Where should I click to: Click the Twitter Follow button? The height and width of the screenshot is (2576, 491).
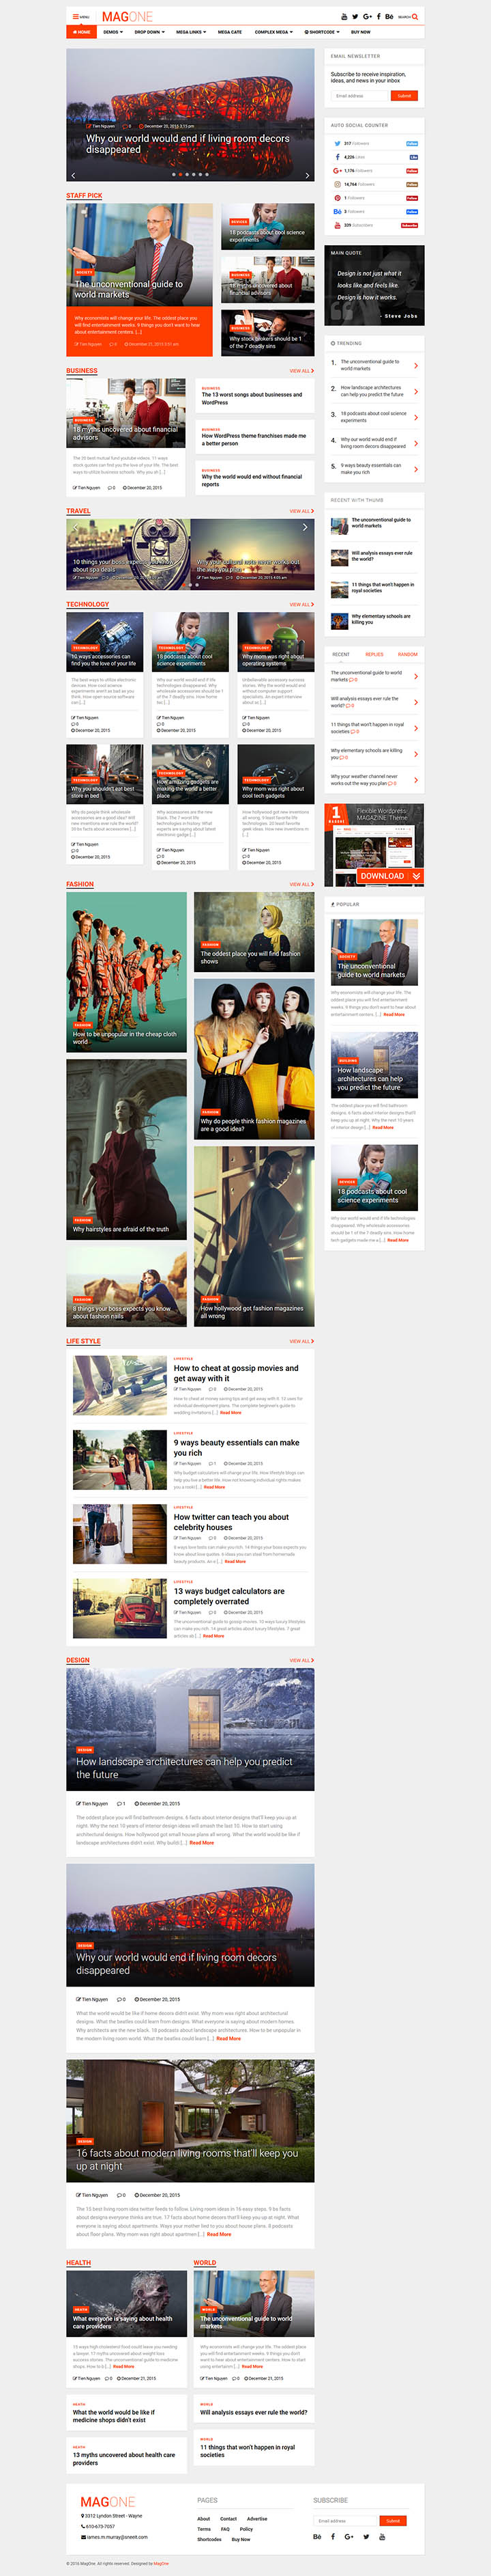tap(412, 143)
